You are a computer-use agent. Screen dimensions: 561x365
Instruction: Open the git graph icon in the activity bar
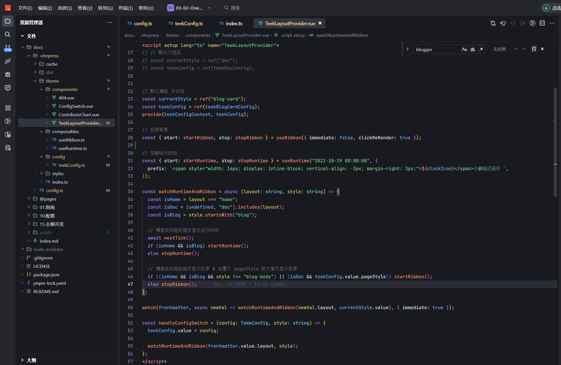pos(8,121)
